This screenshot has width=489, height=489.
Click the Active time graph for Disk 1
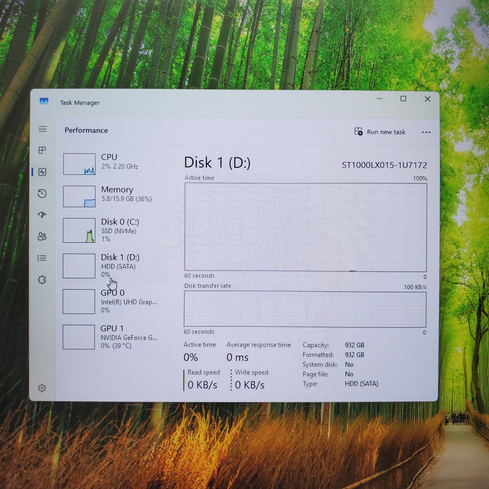click(x=304, y=226)
